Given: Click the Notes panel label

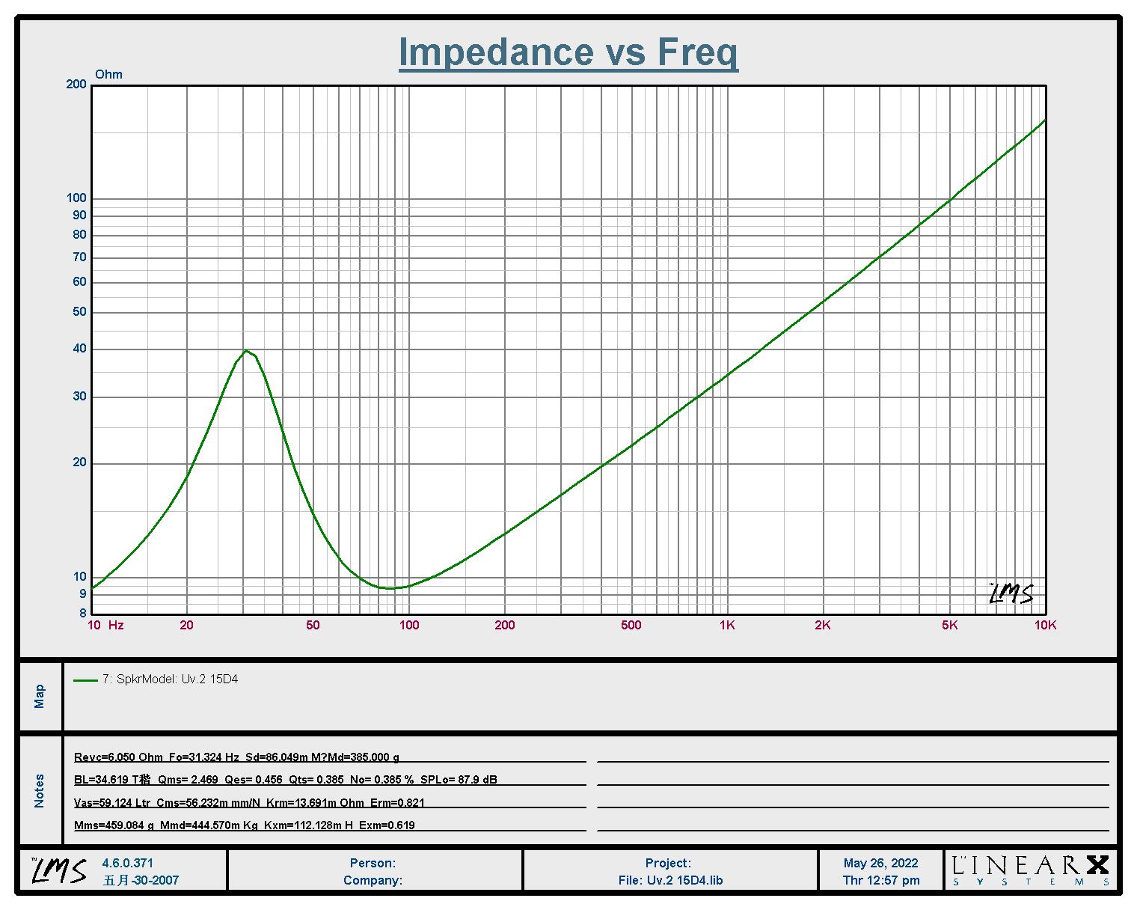Looking at the screenshot, I should 40,791.
